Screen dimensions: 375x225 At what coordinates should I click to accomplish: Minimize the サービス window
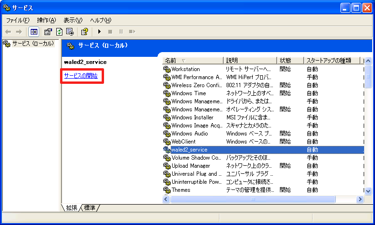click(345, 8)
